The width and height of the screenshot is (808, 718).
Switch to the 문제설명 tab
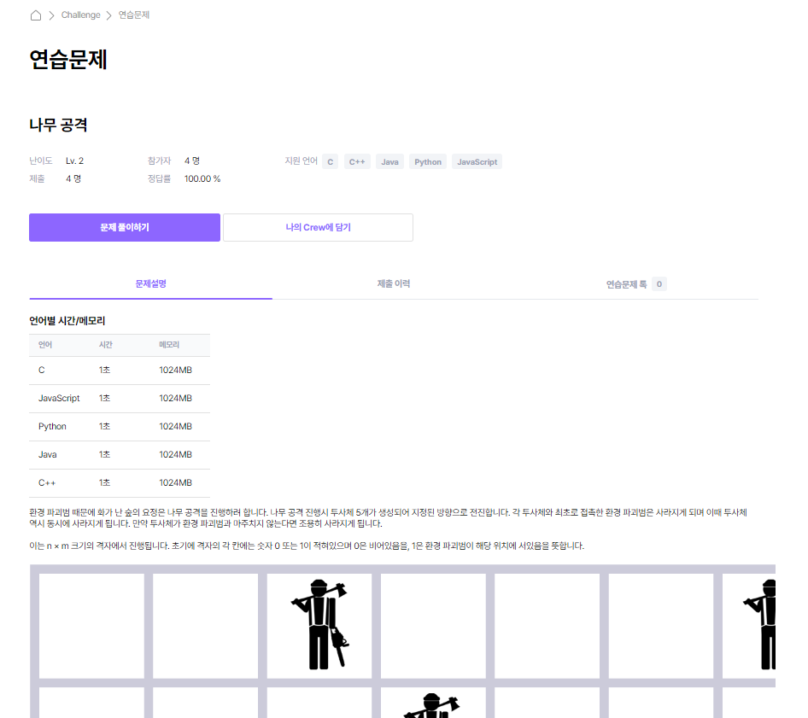click(150, 283)
